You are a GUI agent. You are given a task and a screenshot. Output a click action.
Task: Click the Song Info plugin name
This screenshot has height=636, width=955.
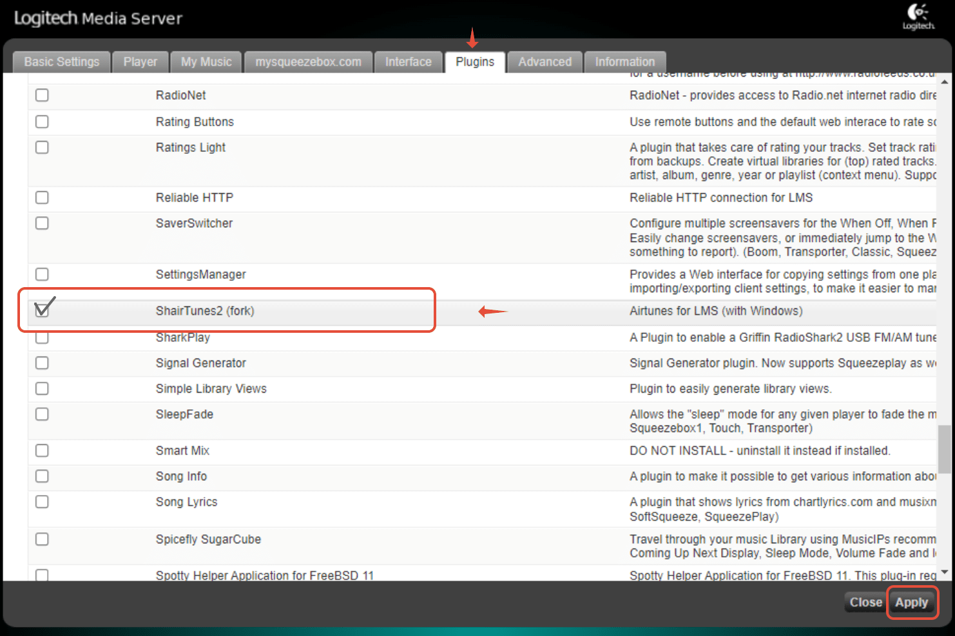pos(181,476)
